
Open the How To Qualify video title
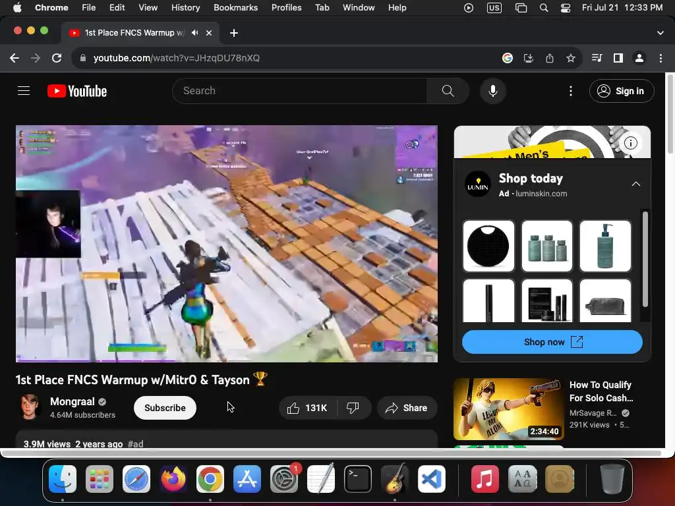click(601, 391)
